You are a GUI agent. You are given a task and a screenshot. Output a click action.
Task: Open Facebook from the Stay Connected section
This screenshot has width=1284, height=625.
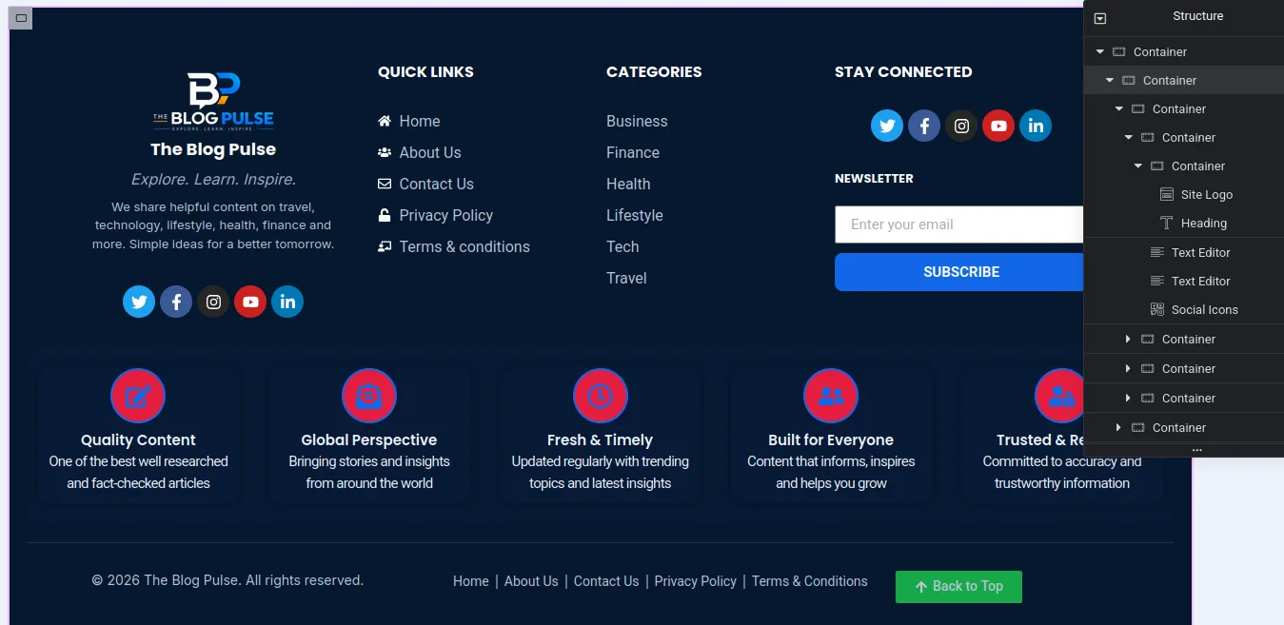(924, 126)
